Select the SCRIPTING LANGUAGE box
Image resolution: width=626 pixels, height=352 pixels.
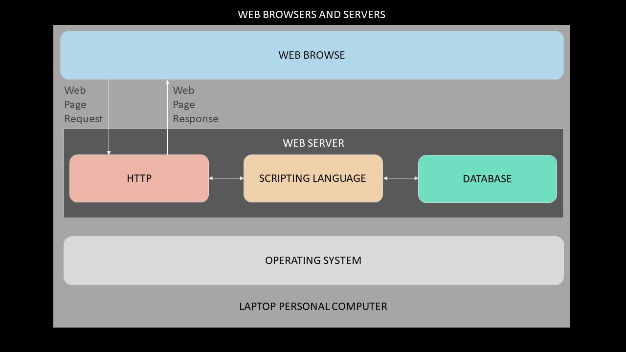pos(313,178)
